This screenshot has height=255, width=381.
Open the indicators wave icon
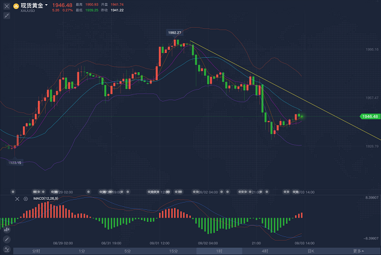(7, 248)
